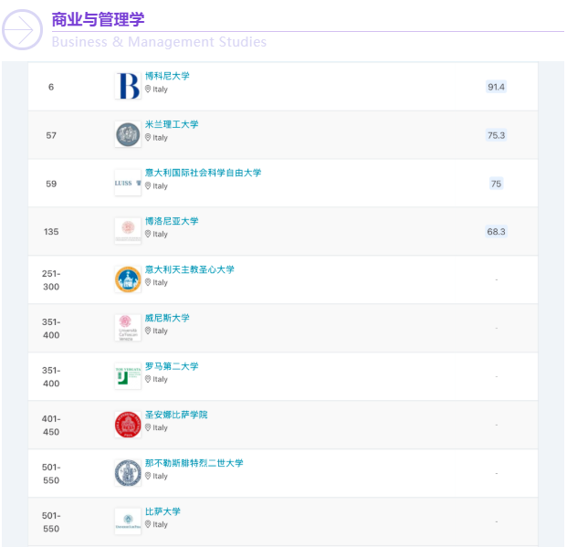Click the 75.3 score badge
Image resolution: width=567 pixels, height=547 pixels.
496,135
